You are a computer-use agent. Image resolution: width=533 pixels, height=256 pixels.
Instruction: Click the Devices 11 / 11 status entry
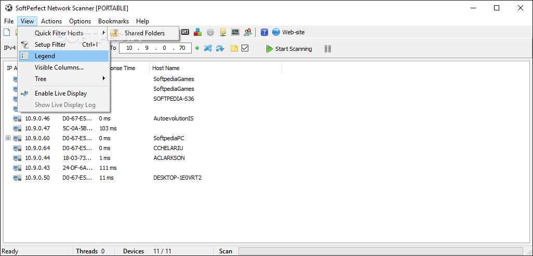[x=147, y=251]
